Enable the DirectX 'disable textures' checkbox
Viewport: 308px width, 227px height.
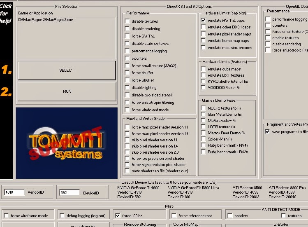(127, 21)
